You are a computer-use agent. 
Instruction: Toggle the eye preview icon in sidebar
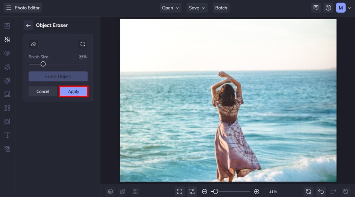pos(7,53)
